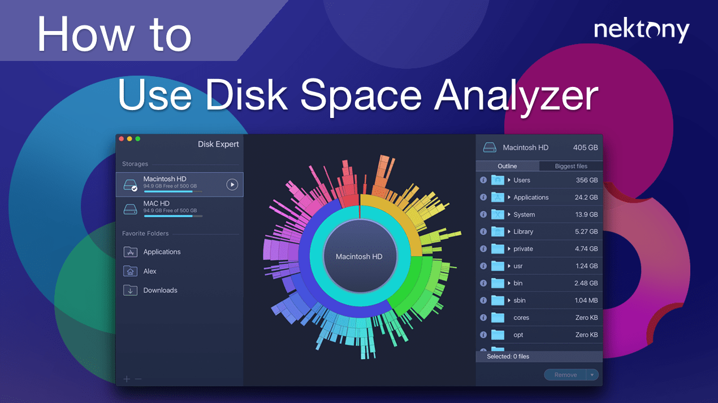Screen dimensions: 718x403
Task: Expand the Users folder disclosure triangle
Action: click(509, 180)
